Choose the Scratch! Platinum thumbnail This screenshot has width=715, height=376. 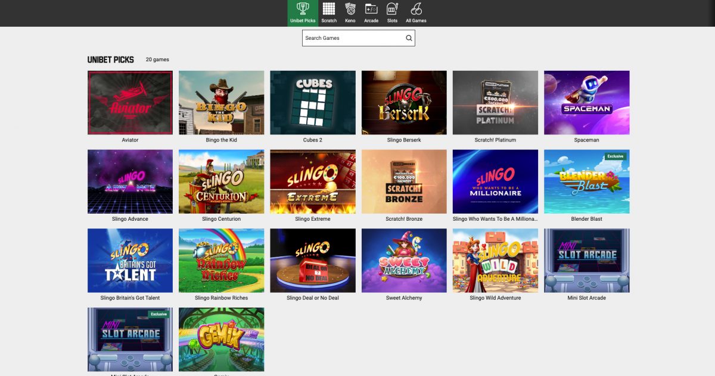(x=495, y=103)
